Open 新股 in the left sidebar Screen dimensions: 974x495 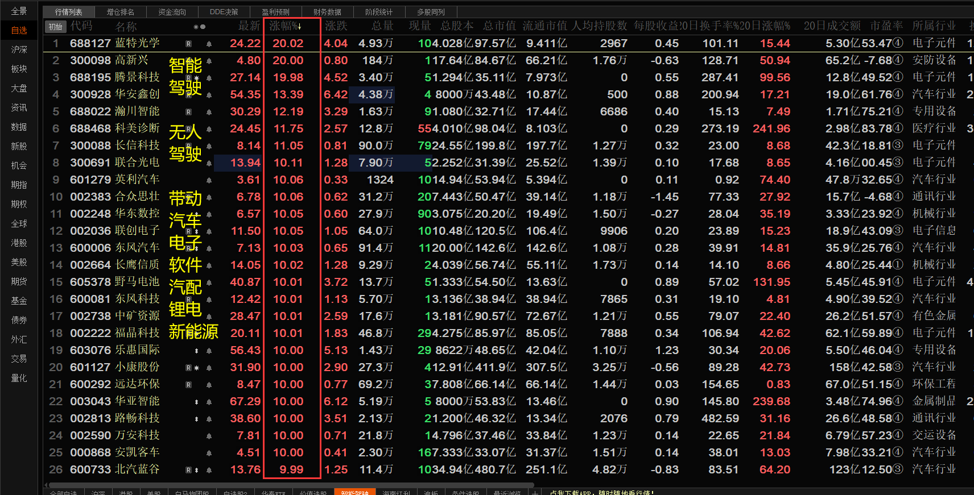(19, 146)
